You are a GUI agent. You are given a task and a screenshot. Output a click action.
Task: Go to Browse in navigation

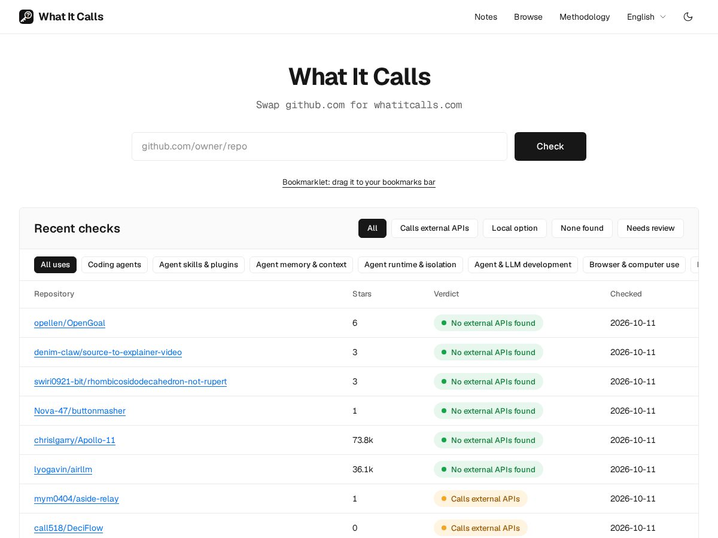pyautogui.click(x=528, y=17)
